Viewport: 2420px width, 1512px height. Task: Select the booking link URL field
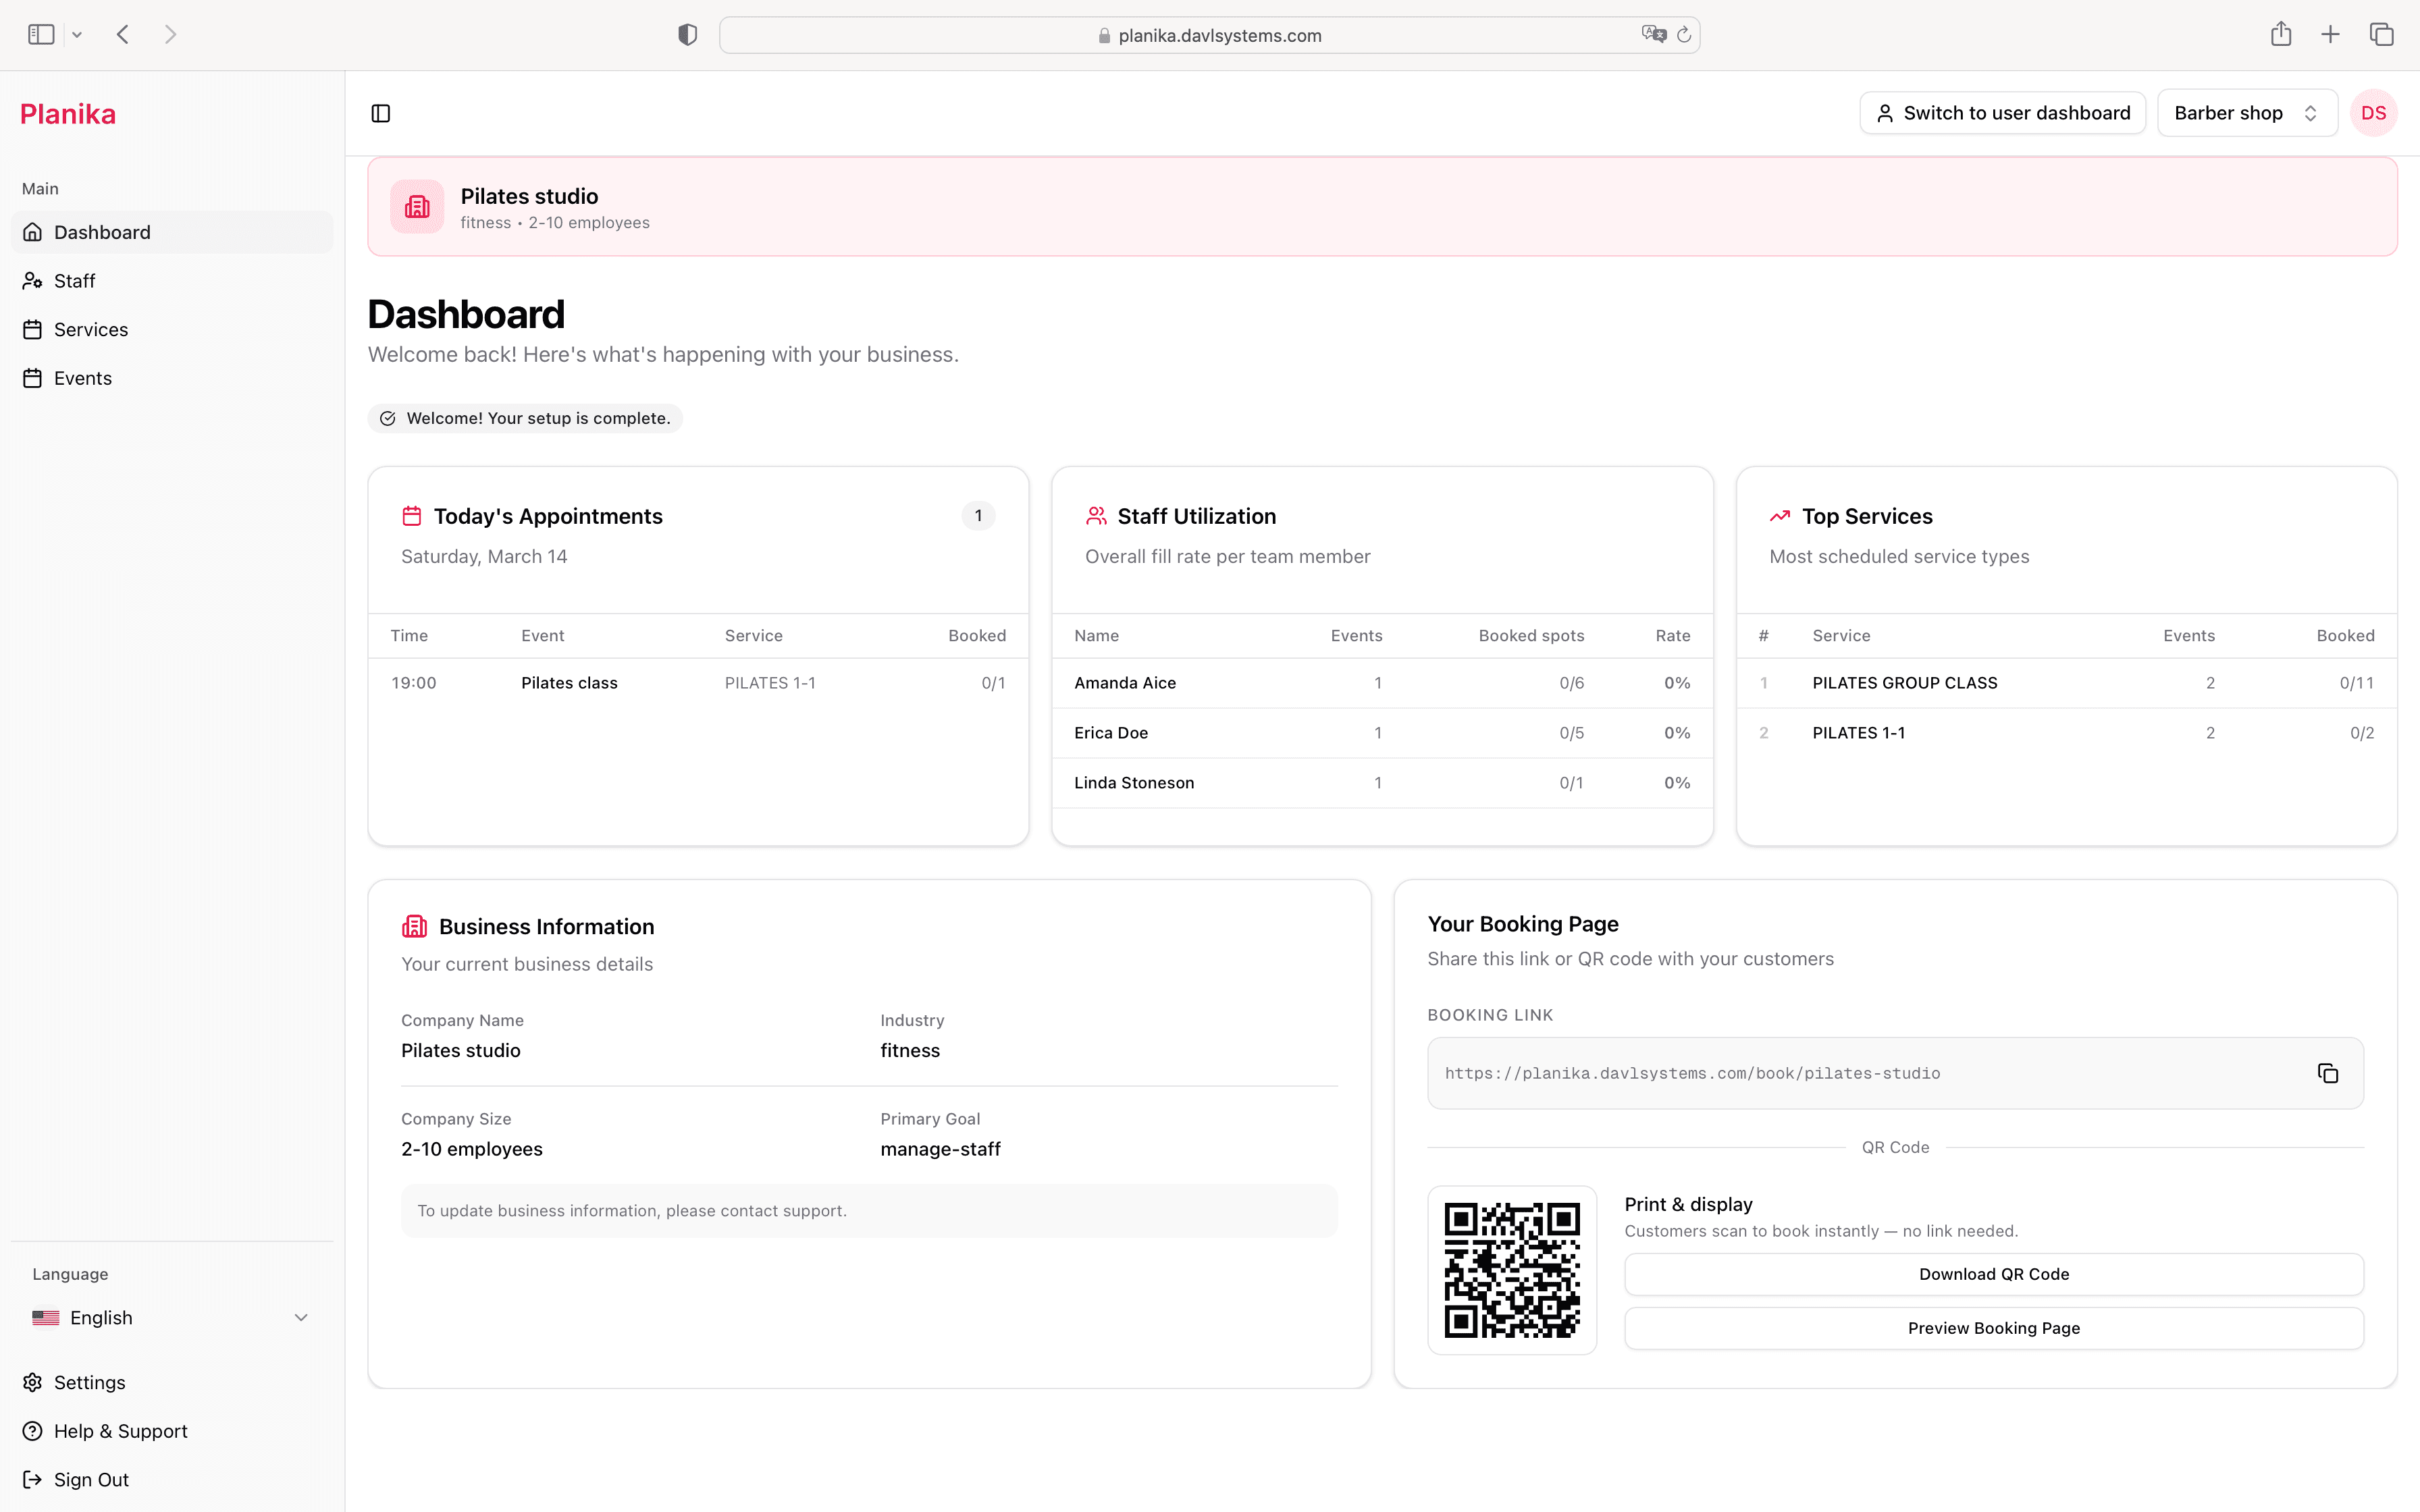(1895, 1073)
